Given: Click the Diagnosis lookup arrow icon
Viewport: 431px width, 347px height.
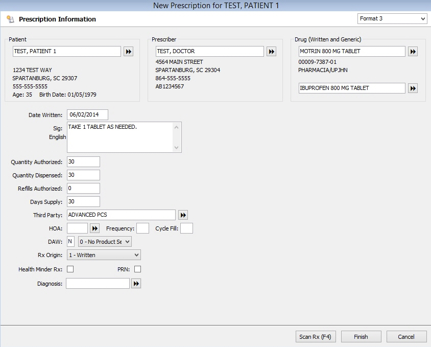Looking at the screenshot, I should pyautogui.click(x=136, y=284).
